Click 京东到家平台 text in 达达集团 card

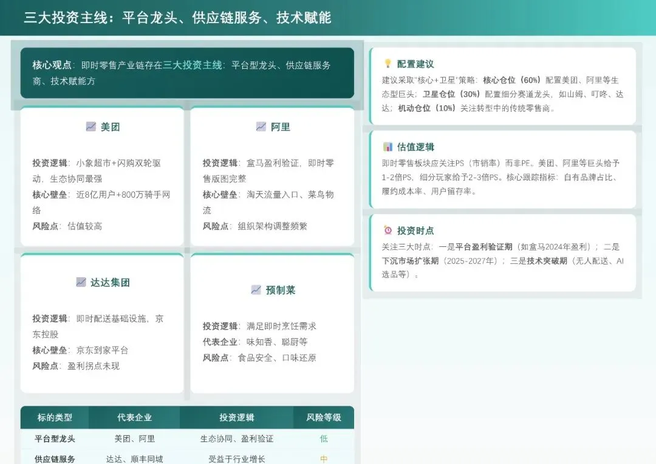coord(103,350)
